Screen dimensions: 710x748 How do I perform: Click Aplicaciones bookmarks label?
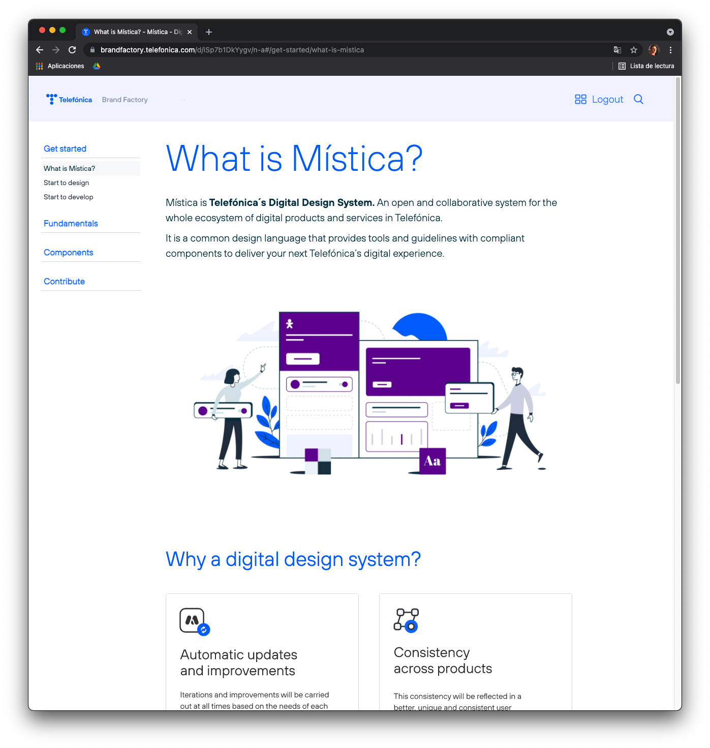pos(66,66)
